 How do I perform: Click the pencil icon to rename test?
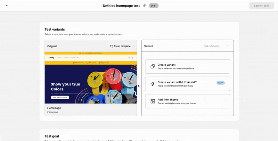tap(144, 6)
